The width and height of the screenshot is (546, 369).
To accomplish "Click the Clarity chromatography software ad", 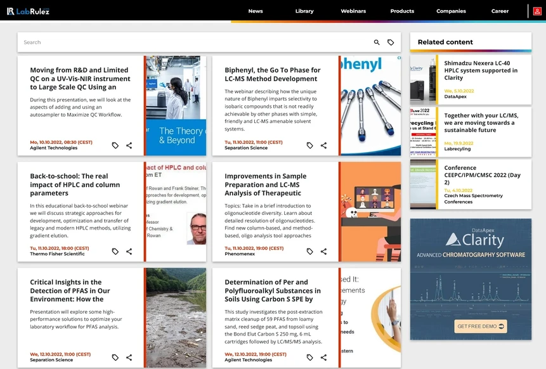I will 471,279.
